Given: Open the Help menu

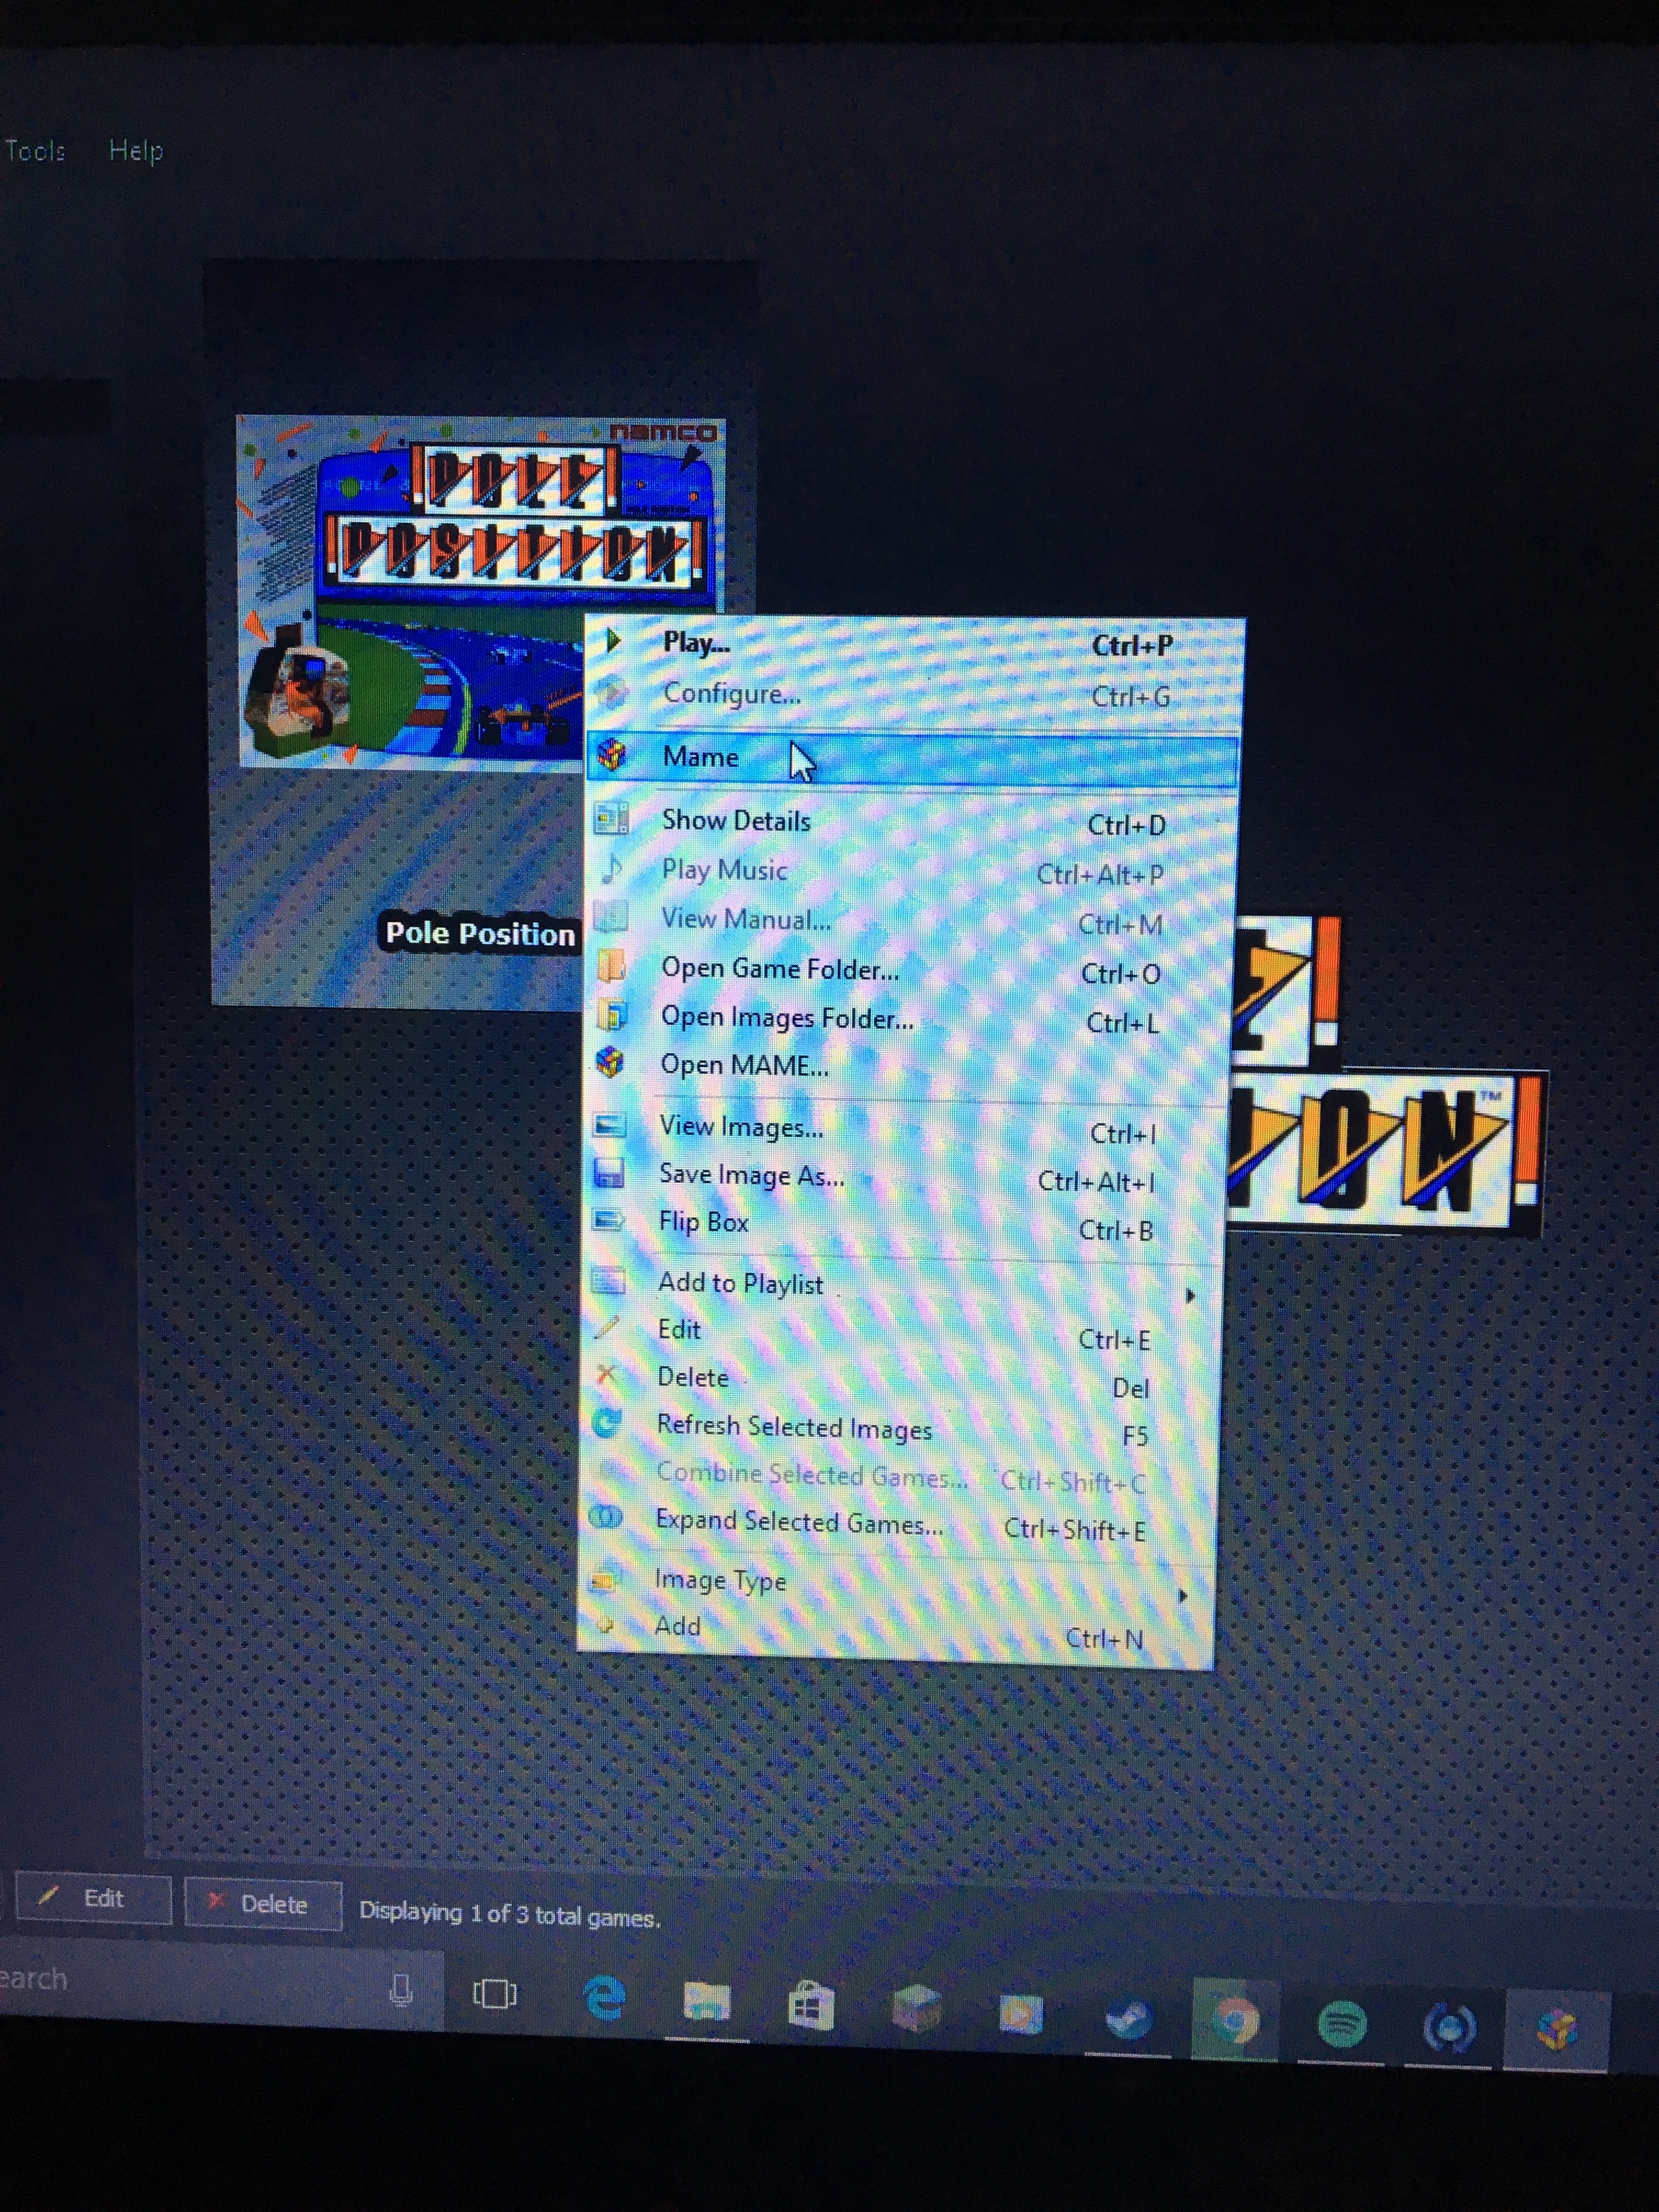Looking at the screenshot, I should click(x=135, y=151).
